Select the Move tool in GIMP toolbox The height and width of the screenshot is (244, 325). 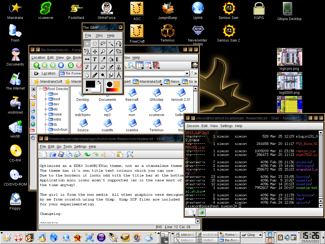click(95, 51)
